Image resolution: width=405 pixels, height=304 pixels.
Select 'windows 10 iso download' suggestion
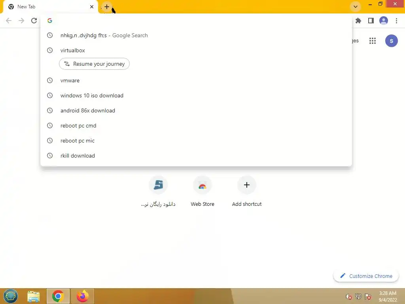pyautogui.click(x=196, y=95)
